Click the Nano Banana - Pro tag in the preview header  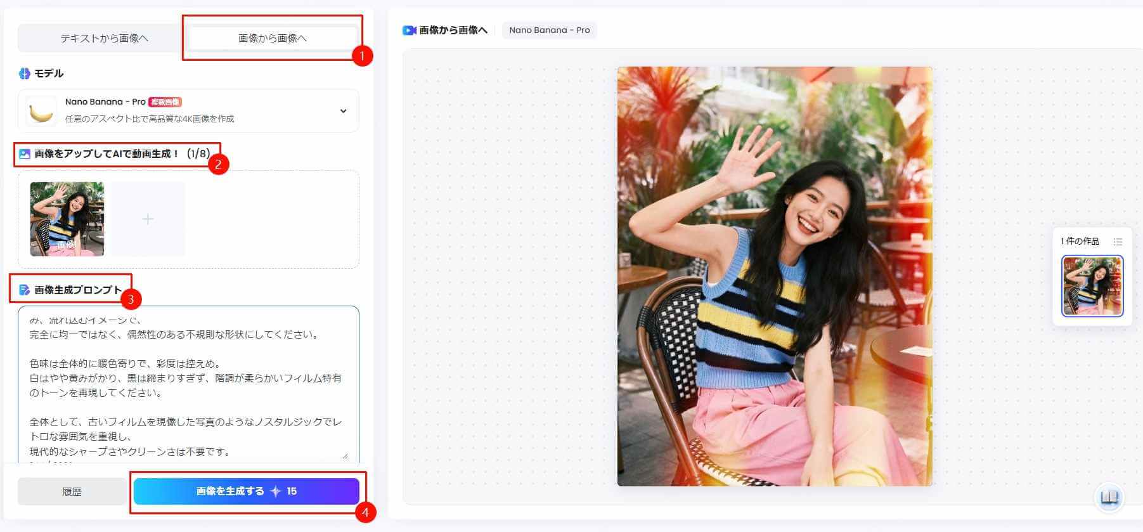click(549, 30)
